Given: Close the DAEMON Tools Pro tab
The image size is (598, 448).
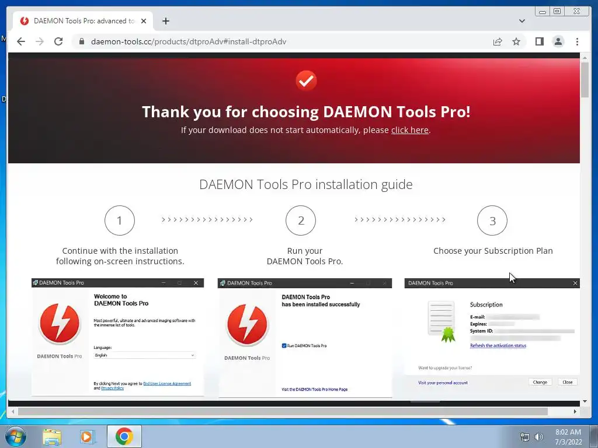Looking at the screenshot, I should [144, 21].
